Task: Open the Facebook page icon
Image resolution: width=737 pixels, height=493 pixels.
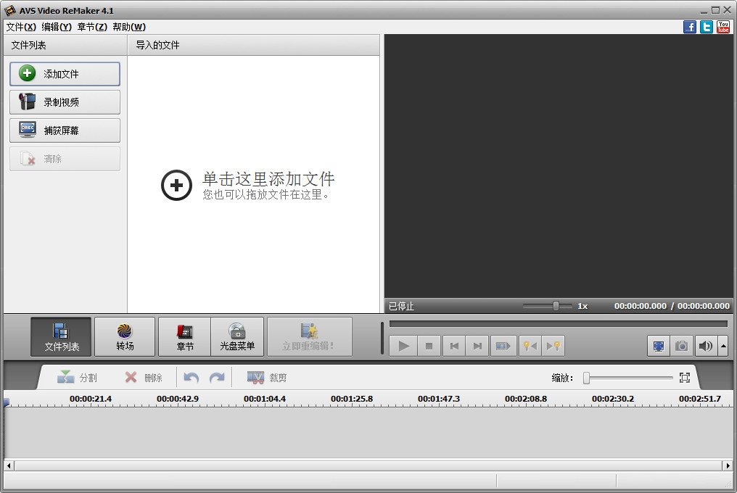Action: 690,27
